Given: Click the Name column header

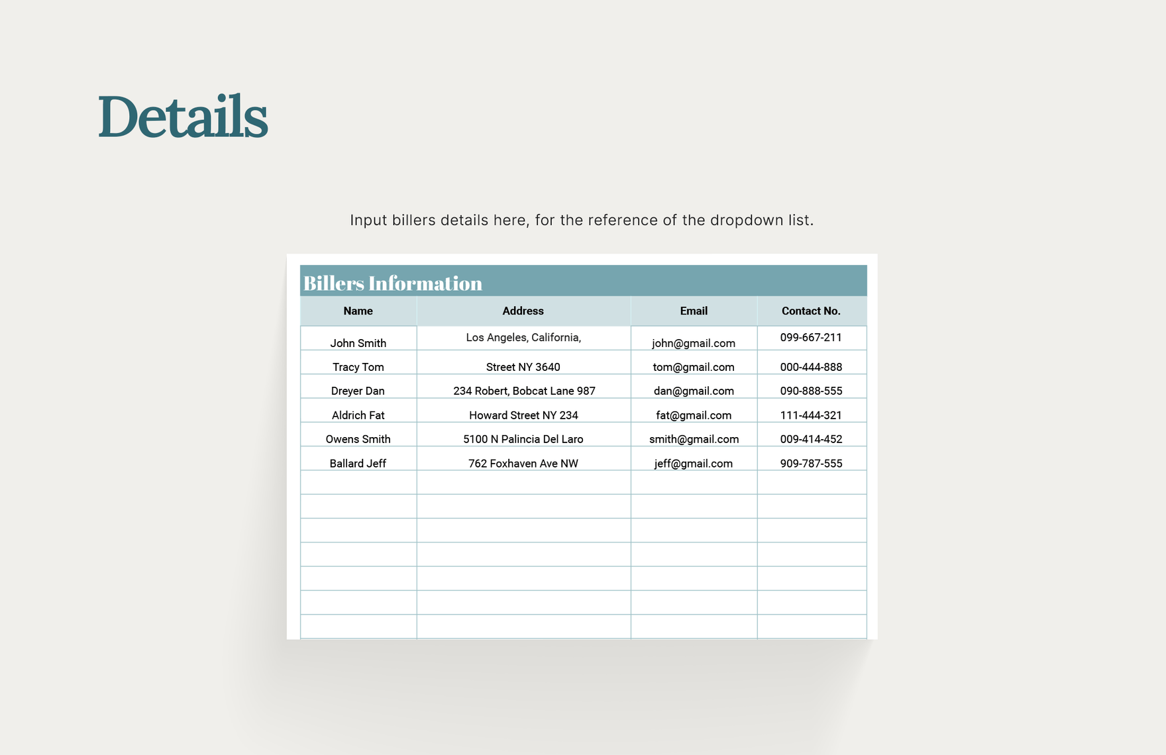Looking at the screenshot, I should (358, 311).
